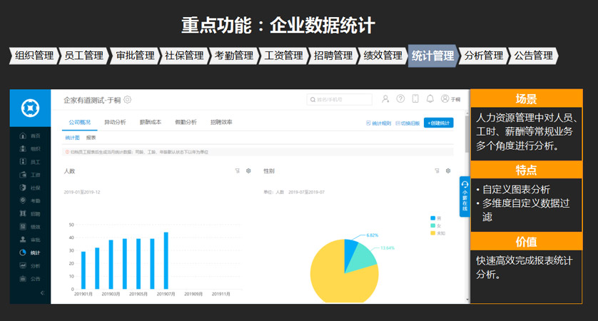Viewport: 598px width, 321px height.
Task: Click filter icon on 人数 chart
Action: 237,170
